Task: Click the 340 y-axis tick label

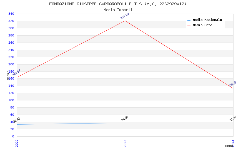Action: [11, 14]
